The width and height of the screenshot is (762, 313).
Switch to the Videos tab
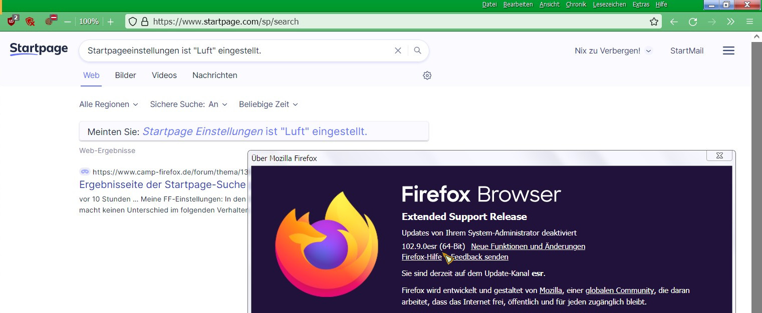(x=164, y=75)
